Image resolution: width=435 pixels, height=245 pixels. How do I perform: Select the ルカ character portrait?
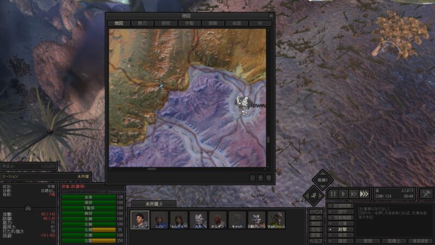click(198, 220)
